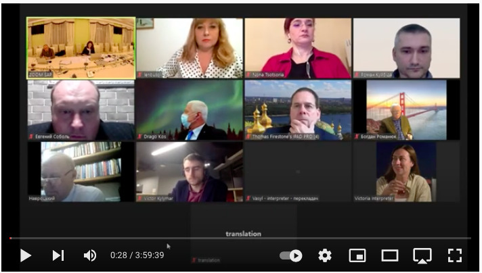This screenshot has width=482, height=273.
Task: Enable theater mode view
Action: 390,255
